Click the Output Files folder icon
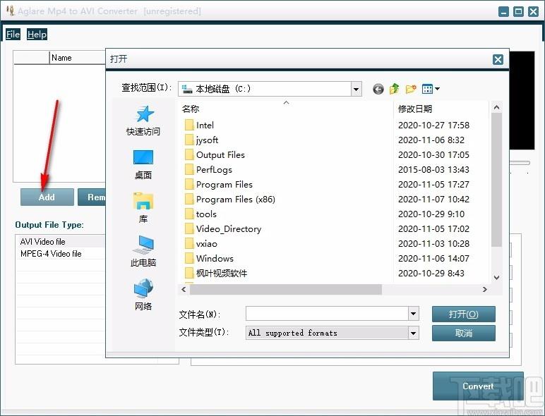 (189, 155)
